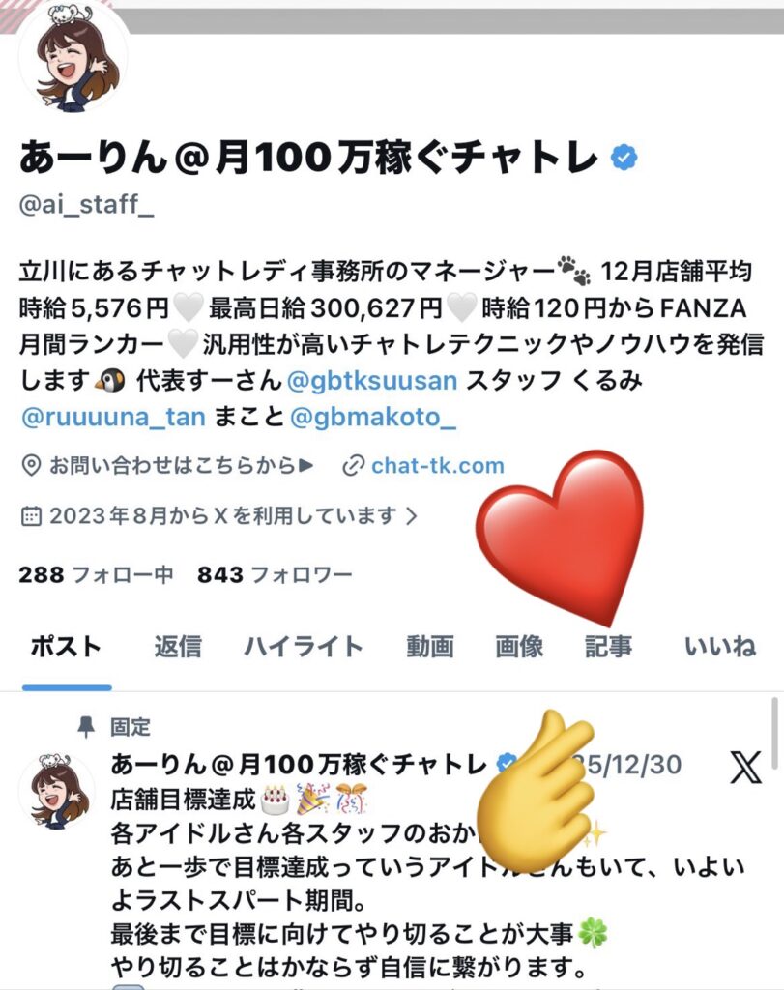
Task: Switch to the 返信 tab
Action: [x=178, y=647]
